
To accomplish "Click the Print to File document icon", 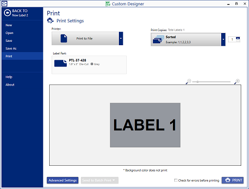I will click(x=64, y=38).
